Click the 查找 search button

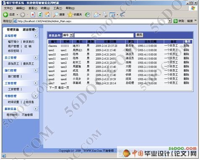point(139,35)
